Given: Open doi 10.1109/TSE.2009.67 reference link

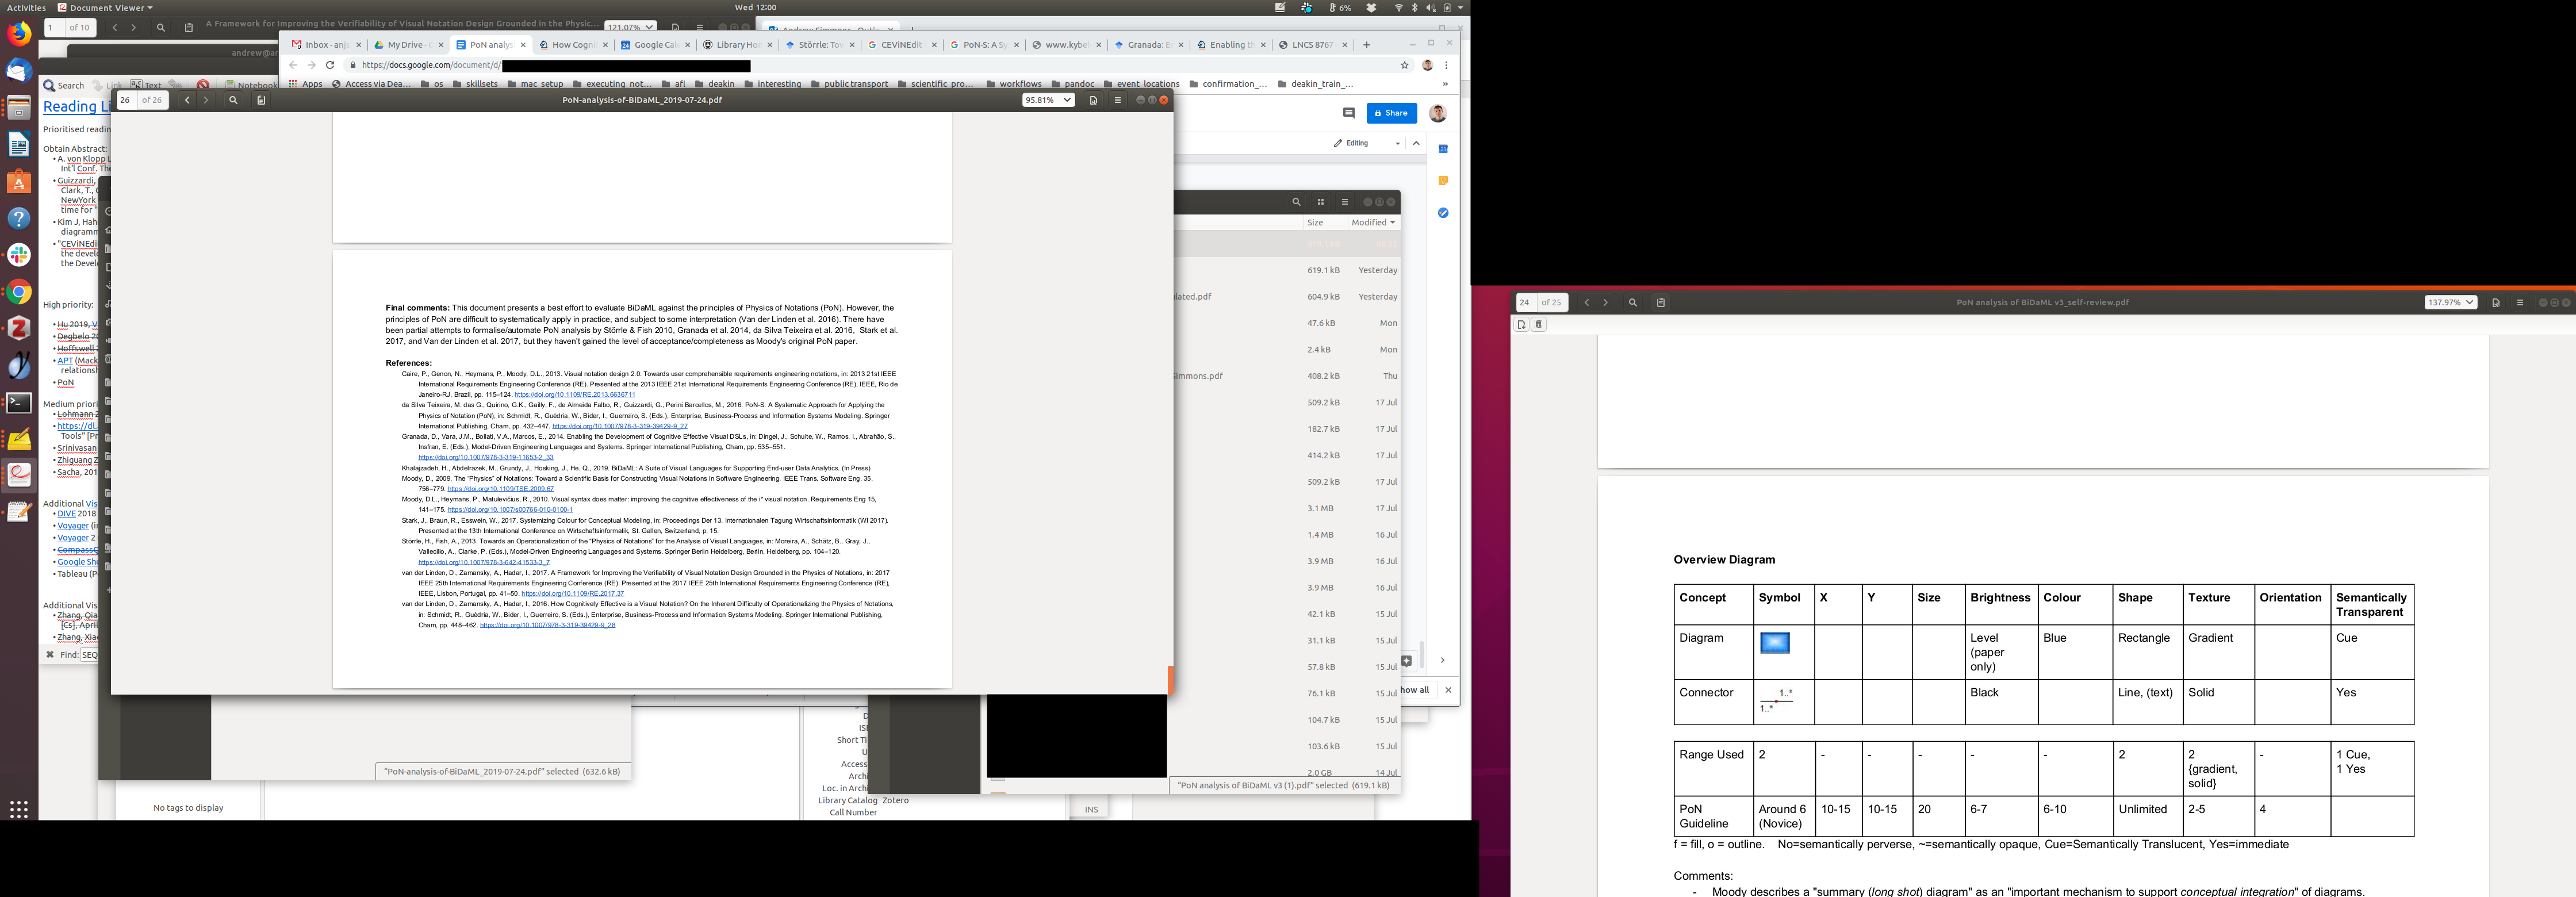Looking at the screenshot, I should pos(500,489).
